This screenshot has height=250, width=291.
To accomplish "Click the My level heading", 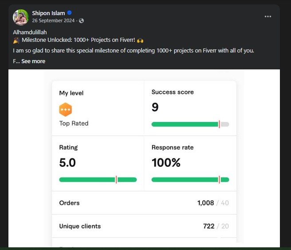I will [71, 93].
